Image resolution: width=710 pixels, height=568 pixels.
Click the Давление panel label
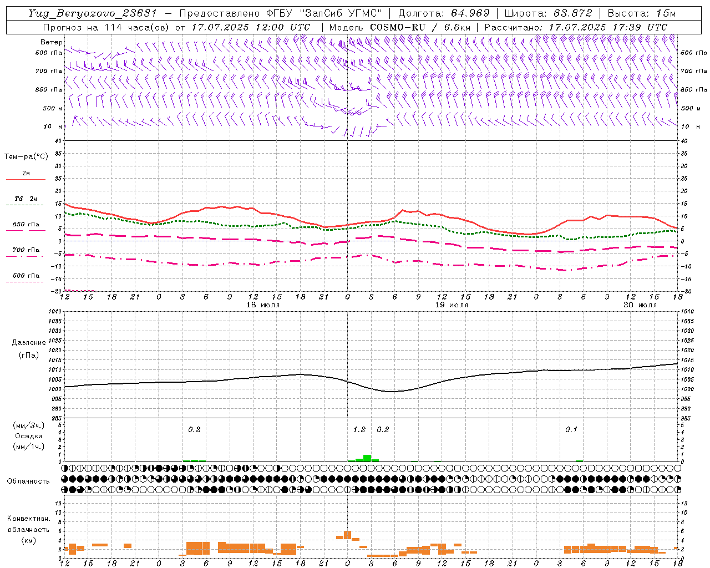point(29,343)
